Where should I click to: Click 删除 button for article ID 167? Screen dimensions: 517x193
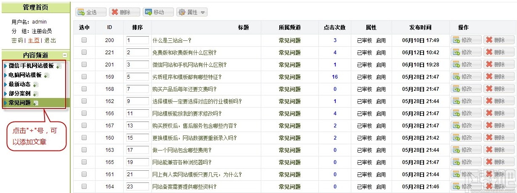(x=499, y=126)
